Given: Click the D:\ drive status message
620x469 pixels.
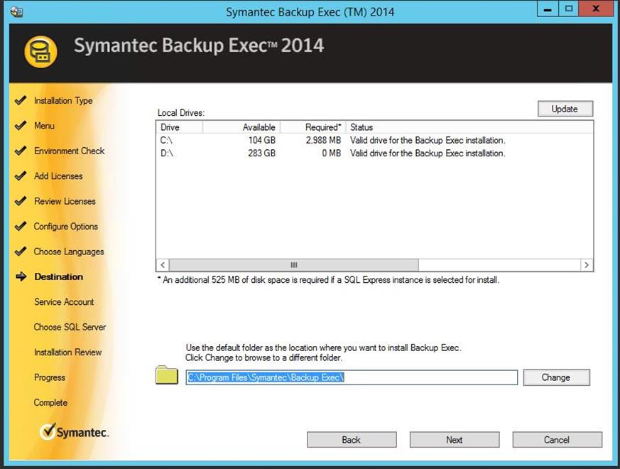Looking at the screenshot, I should pos(428,153).
